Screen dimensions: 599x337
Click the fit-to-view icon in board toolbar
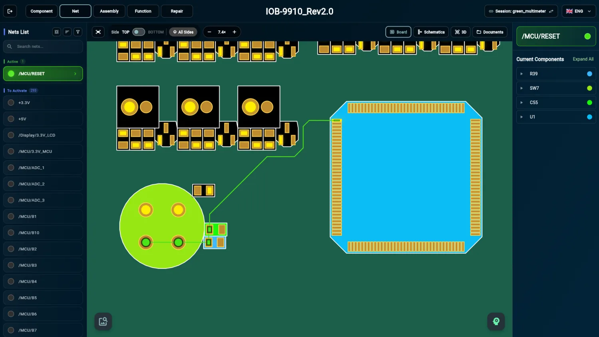[98, 32]
